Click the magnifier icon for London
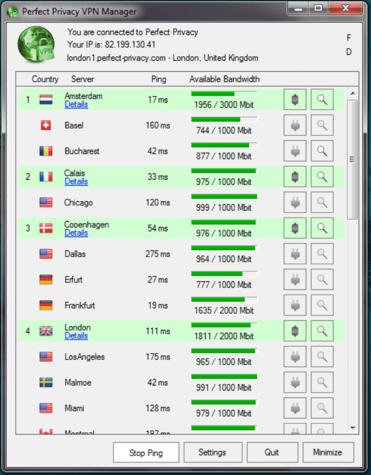Viewport: 371px width, 475px height. [322, 331]
